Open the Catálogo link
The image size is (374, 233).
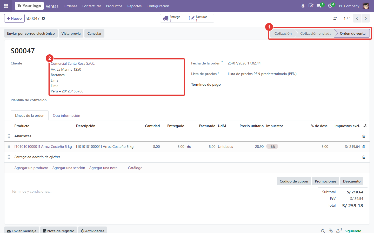click(x=135, y=168)
